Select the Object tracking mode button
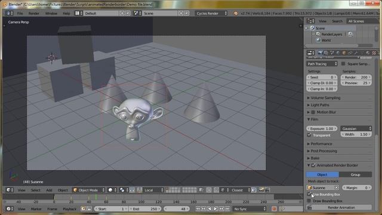Image resolution: width=382 pixels, height=215 pixels. 322,174
